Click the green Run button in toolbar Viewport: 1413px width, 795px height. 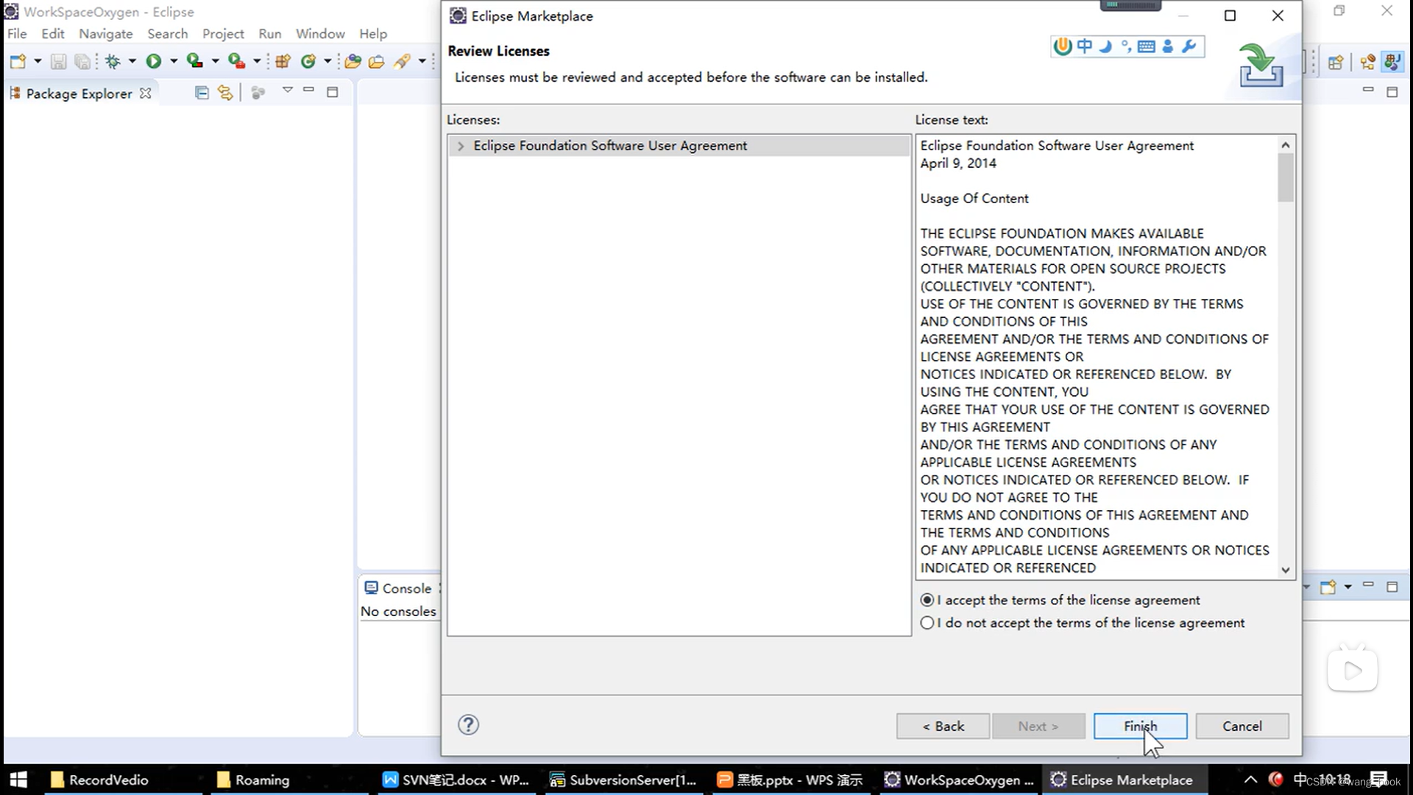(x=153, y=62)
